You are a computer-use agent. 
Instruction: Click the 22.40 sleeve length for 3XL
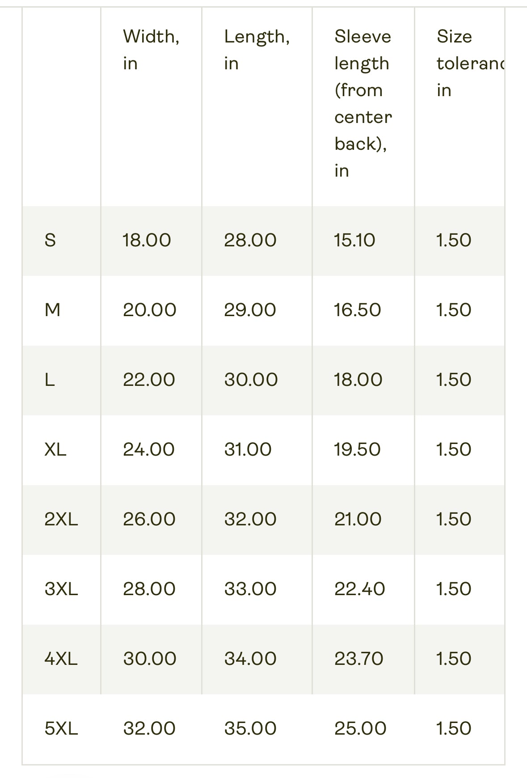[359, 589]
